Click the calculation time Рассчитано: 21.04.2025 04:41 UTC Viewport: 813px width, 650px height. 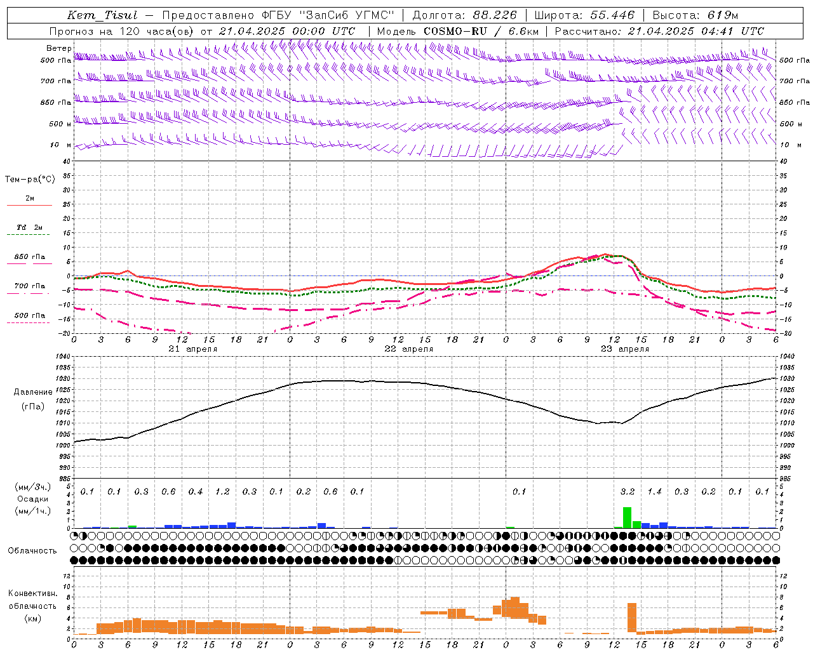[659, 31]
